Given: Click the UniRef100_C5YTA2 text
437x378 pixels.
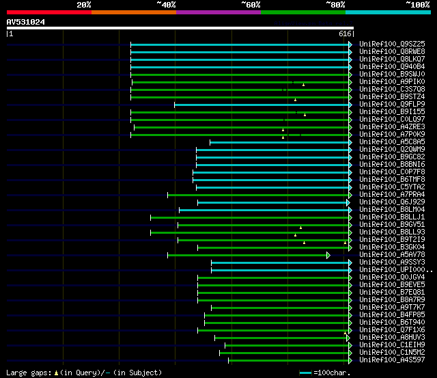Looking at the screenshot, I should [392, 187].
